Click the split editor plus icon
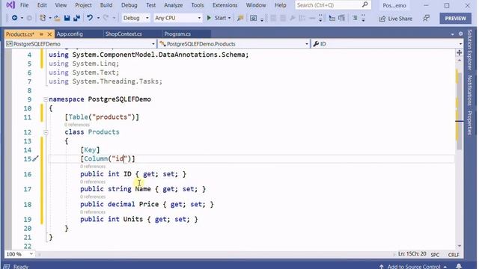Viewport: 479px width, 269px height. (459, 53)
